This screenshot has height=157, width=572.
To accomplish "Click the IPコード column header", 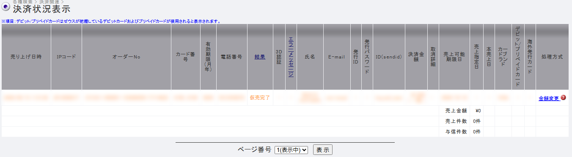I will (66, 57).
